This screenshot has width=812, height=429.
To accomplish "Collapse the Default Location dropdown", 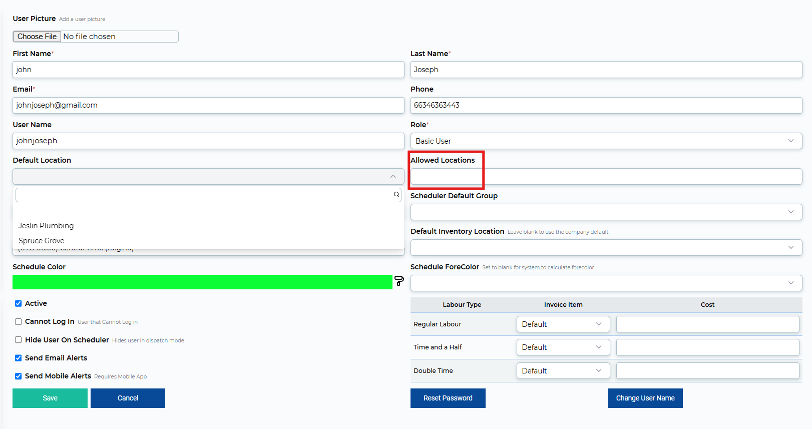I will [x=208, y=176].
